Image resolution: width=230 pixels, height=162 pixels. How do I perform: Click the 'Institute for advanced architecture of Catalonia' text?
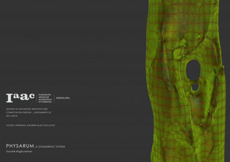click(45, 98)
